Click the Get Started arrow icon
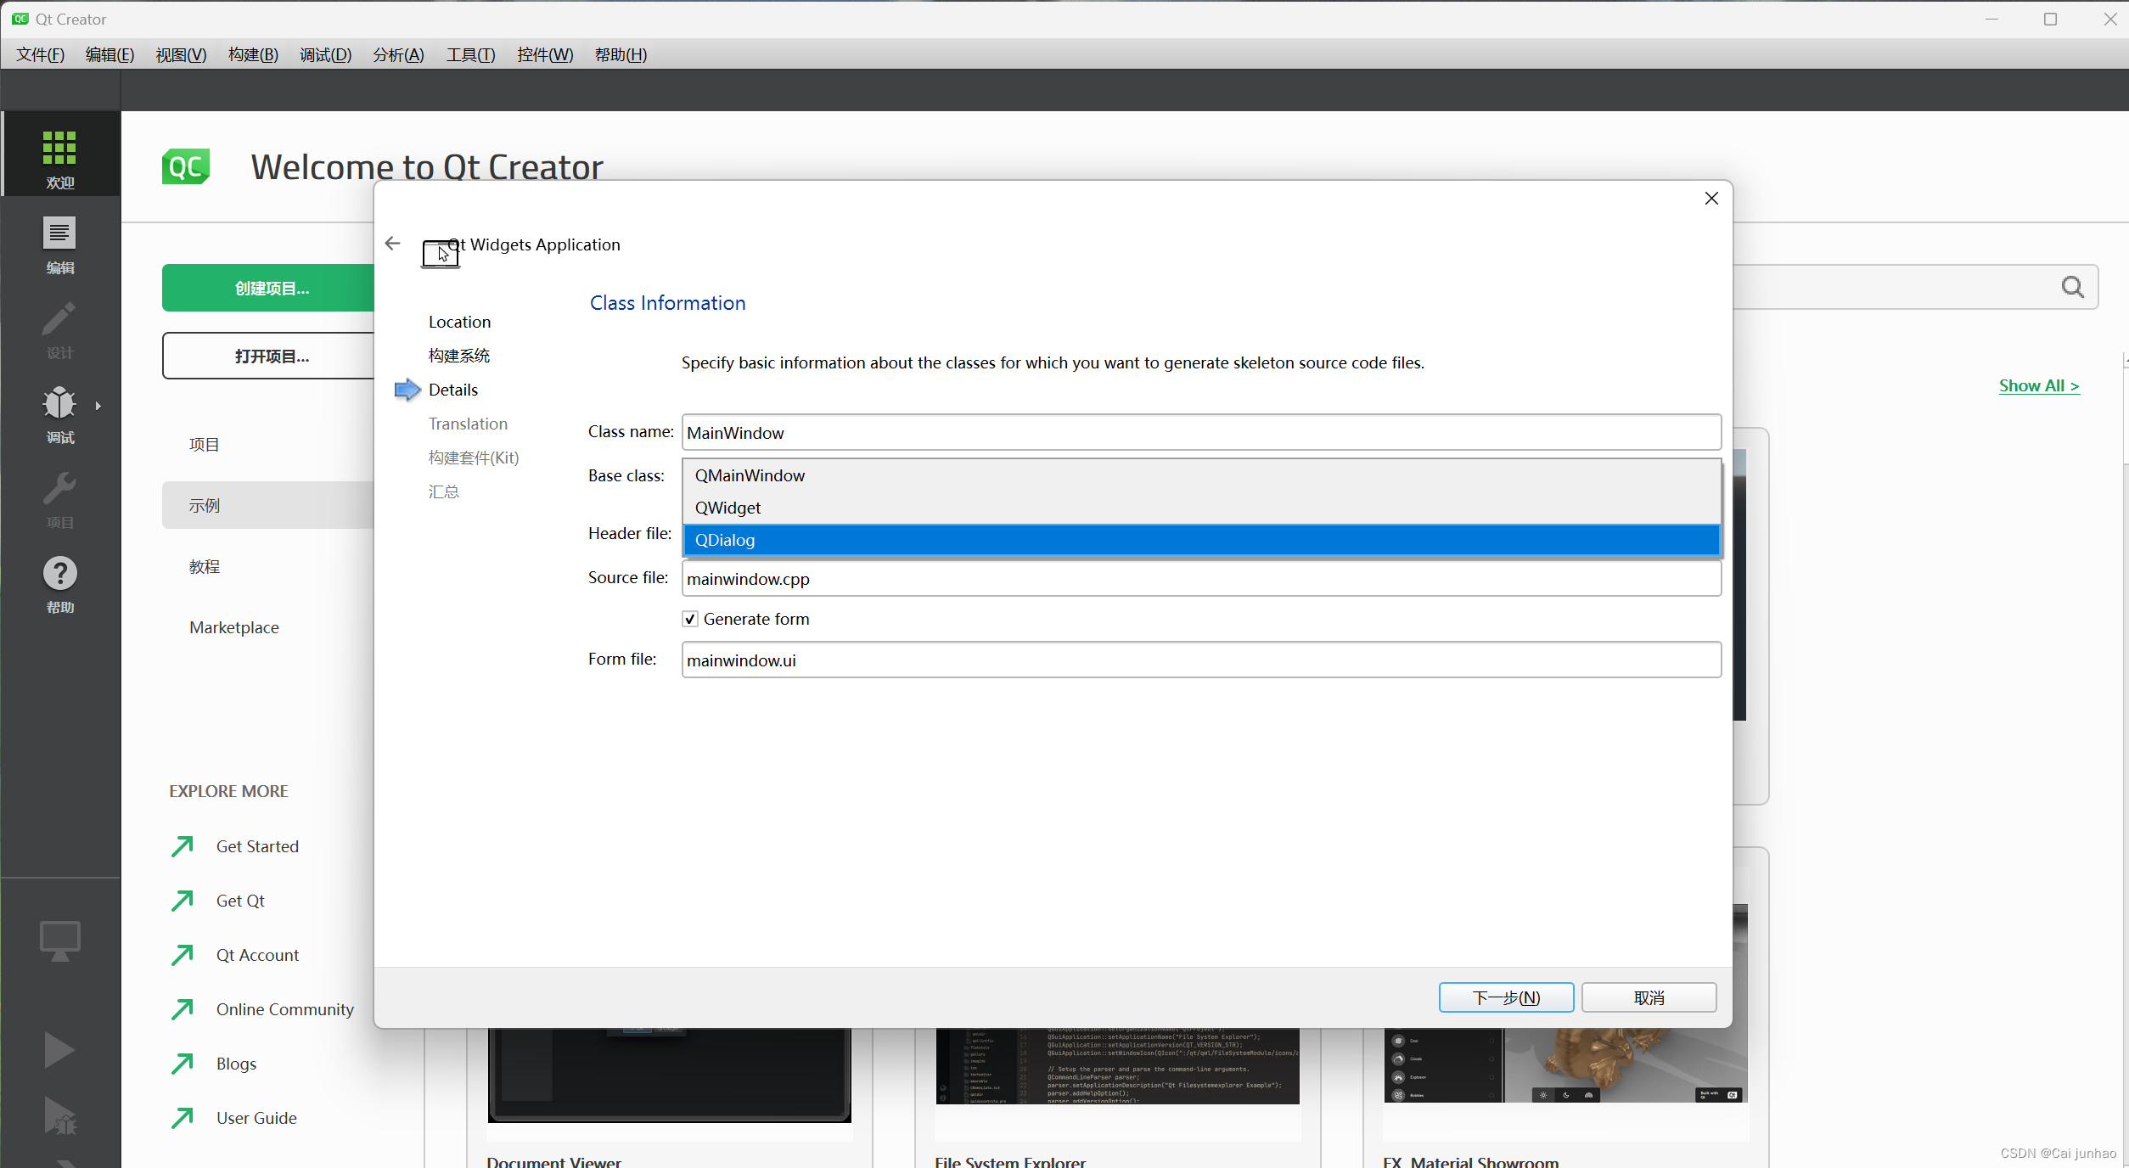Screen dimensions: 2129x1168 [182, 846]
